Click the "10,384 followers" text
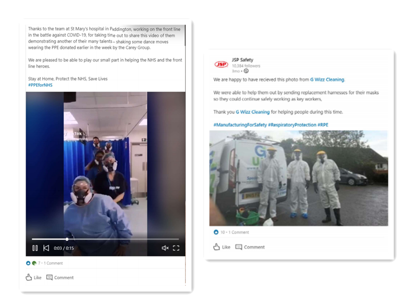This screenshot has height=308, width=411. 246,66
